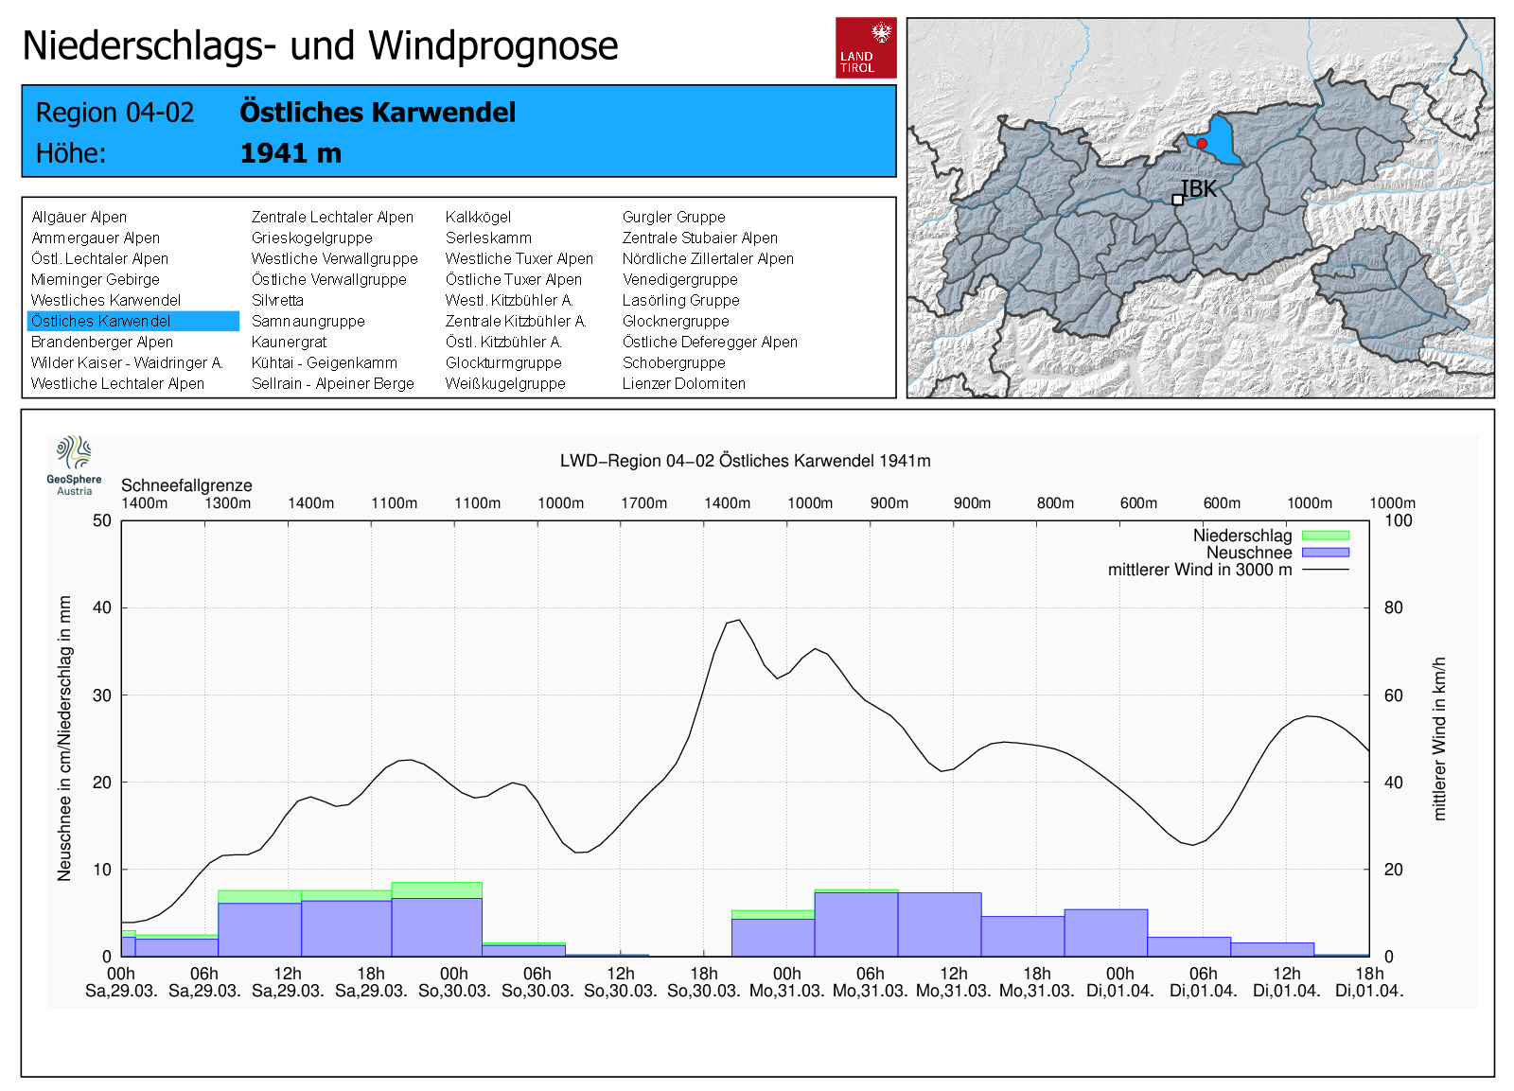Open Brandenberger Alpen region
1514x1091 pixels.
[101, 343]
